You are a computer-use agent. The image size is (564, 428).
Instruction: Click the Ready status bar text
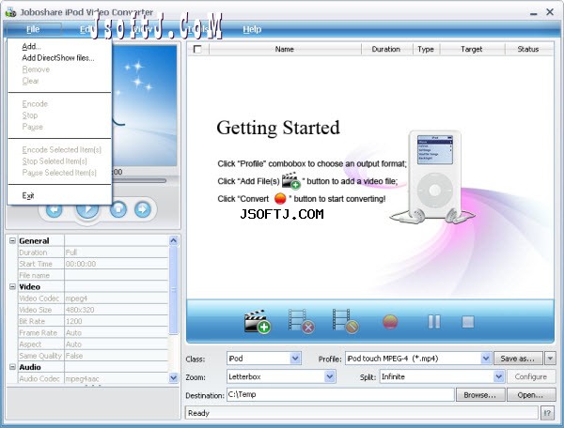click(198, 413)
